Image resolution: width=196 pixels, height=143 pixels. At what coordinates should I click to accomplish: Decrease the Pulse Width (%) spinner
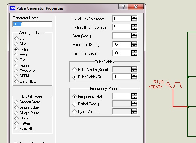click(134, 78)
